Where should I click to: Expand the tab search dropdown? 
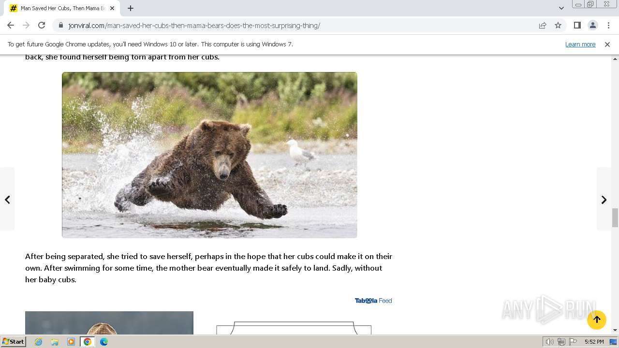561,8
